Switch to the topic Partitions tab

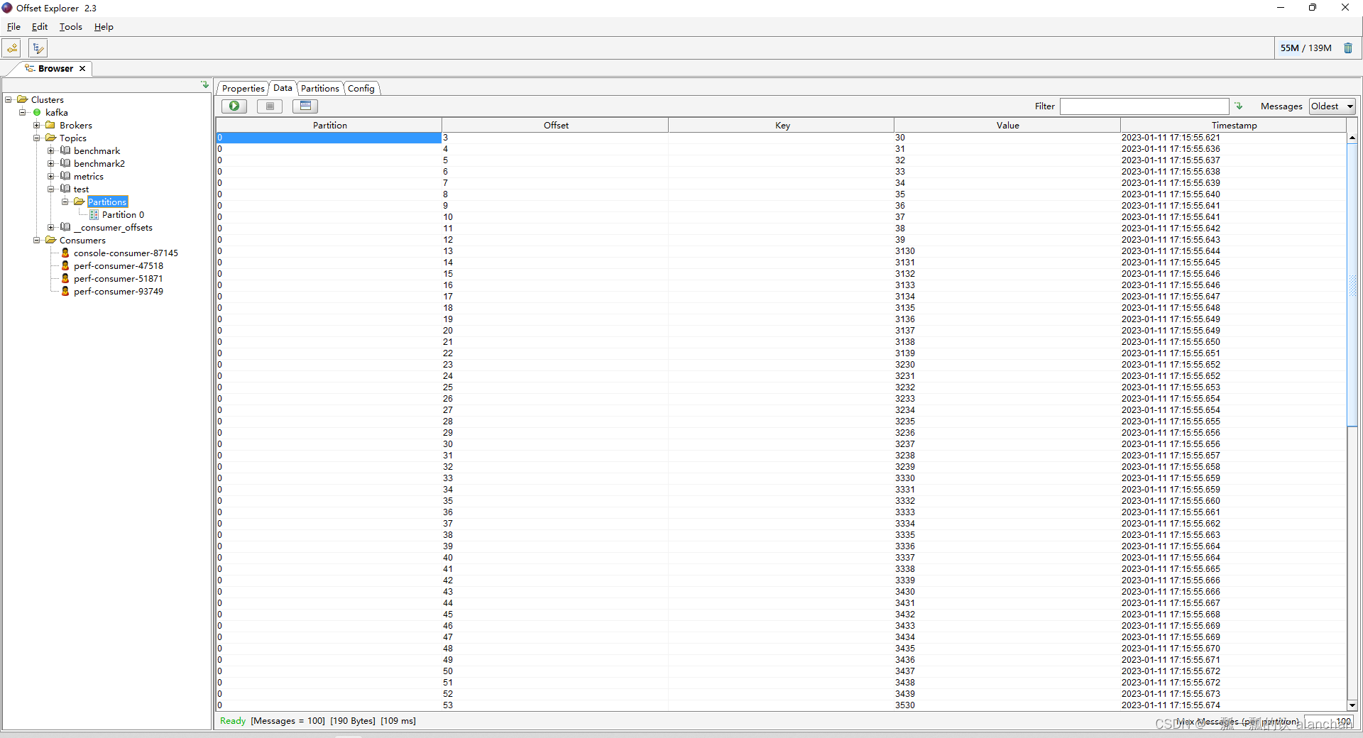[319, 89]
